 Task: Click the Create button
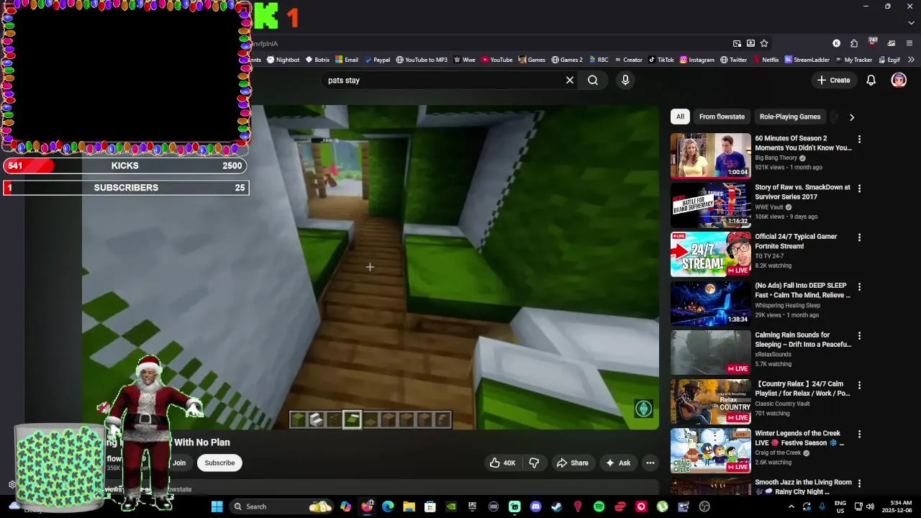[833, 81]
